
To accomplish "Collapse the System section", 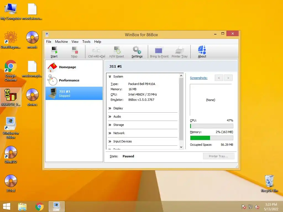I will point(110,77).
